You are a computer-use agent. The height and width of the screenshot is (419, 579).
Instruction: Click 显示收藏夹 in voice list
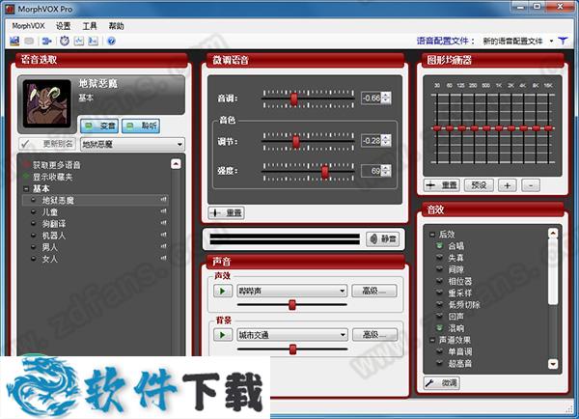coord(52,177)
